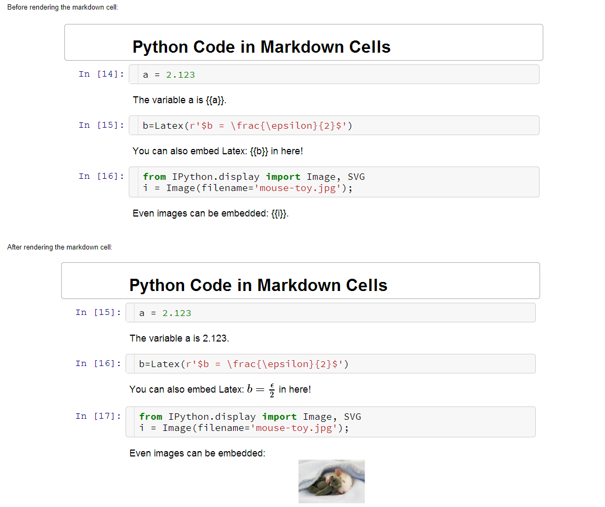Click the 'After rendering the markdown cell:' caption
This screenshot has height=507, width=605.
[60, 247]
